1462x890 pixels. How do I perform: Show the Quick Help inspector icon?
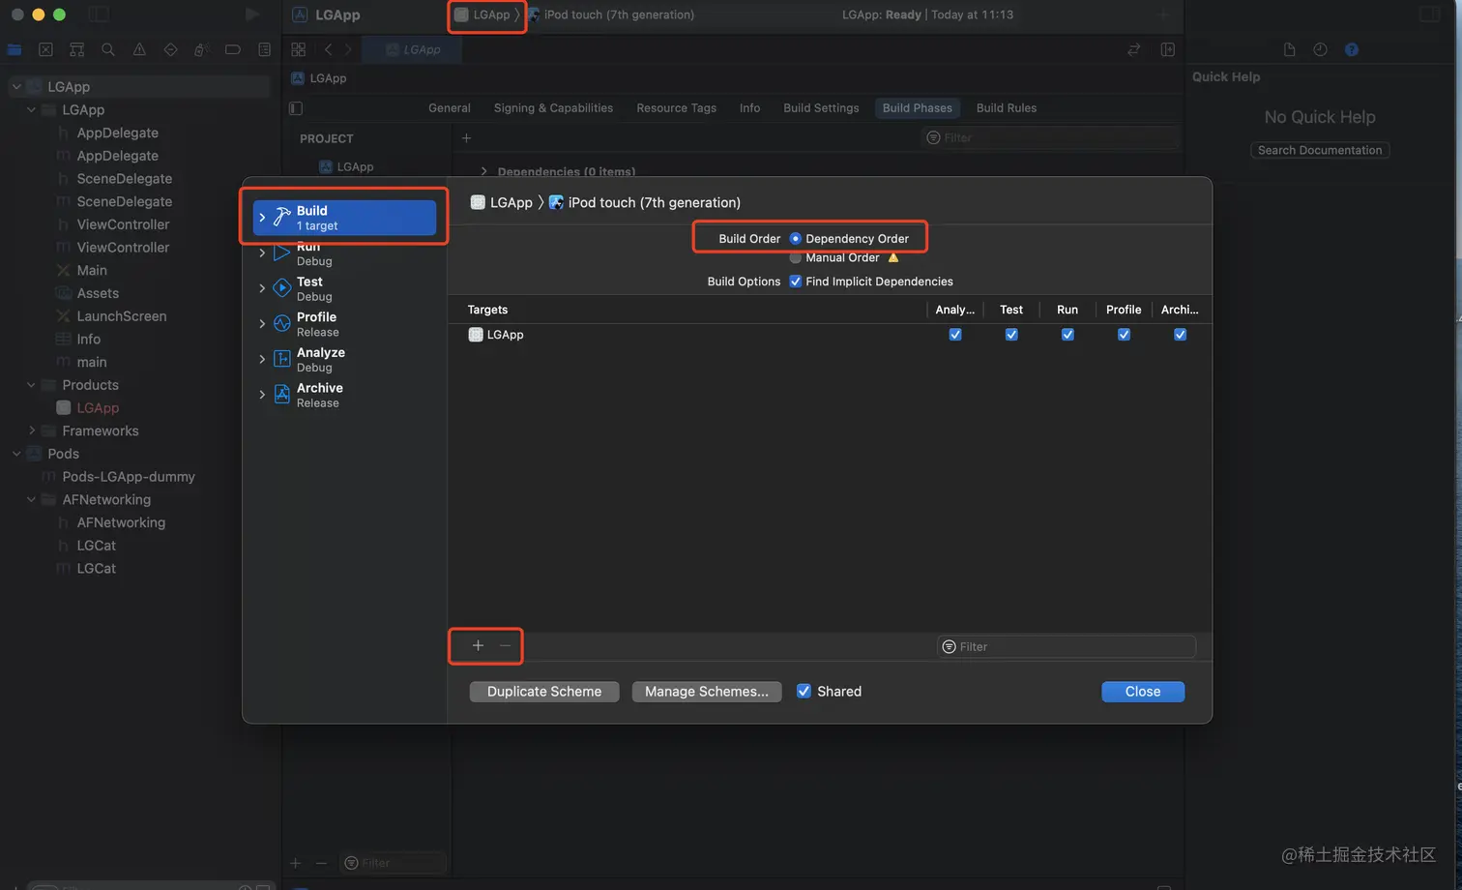pos(1352,49)
